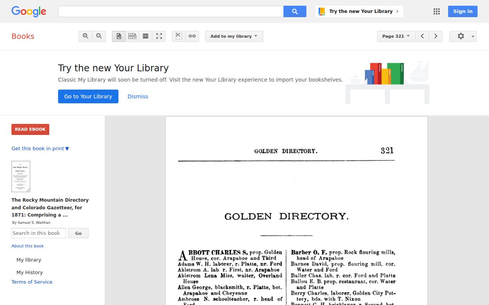Open My library in sidebar

pos(29,260)
